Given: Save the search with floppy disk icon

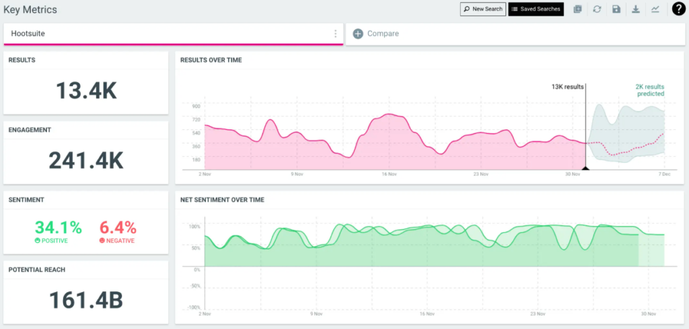Looking at the screenshot, I should [616, 9].
